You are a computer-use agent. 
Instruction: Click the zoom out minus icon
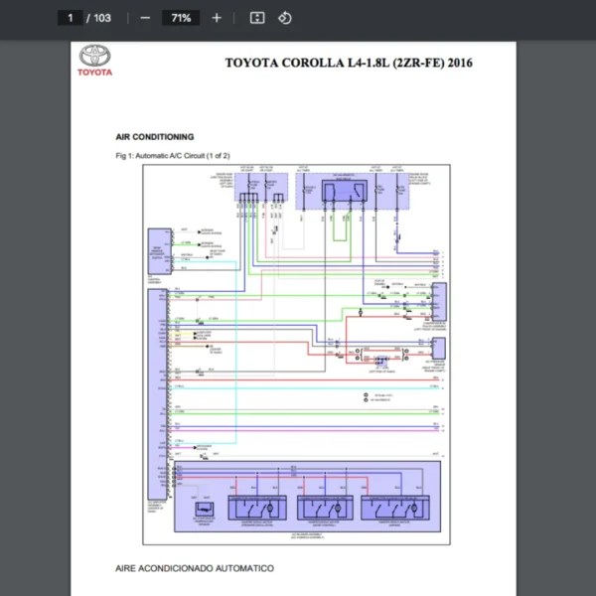[145, 18]
